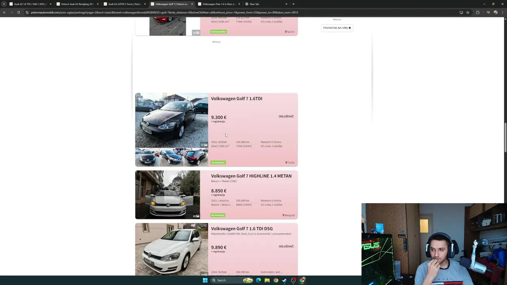View second small thumbnail of black Golf 7

172,157
